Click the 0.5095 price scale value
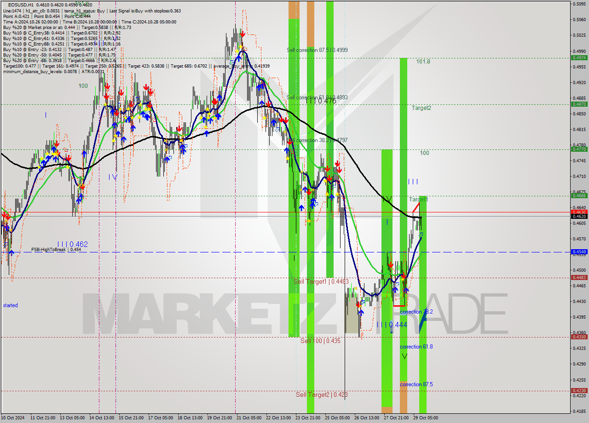 [x=579, y=4]
